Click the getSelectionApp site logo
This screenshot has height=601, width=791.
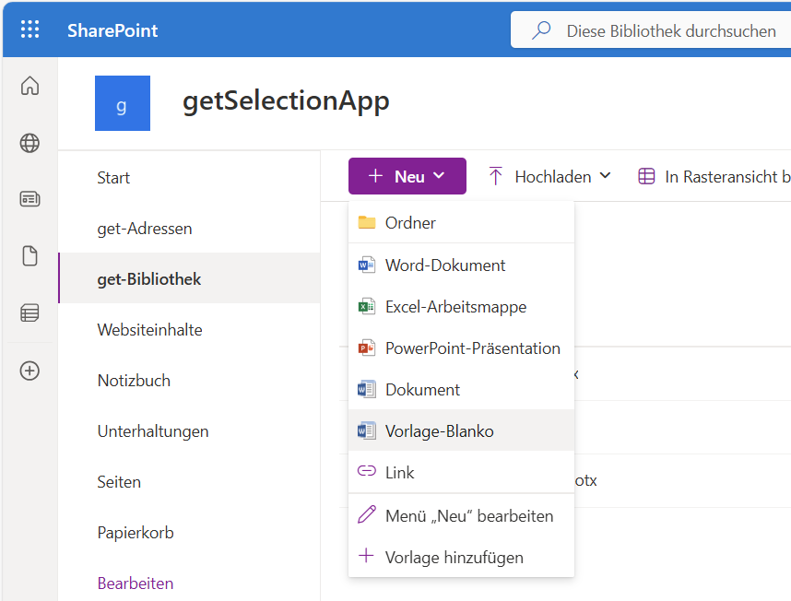[123, 103]
